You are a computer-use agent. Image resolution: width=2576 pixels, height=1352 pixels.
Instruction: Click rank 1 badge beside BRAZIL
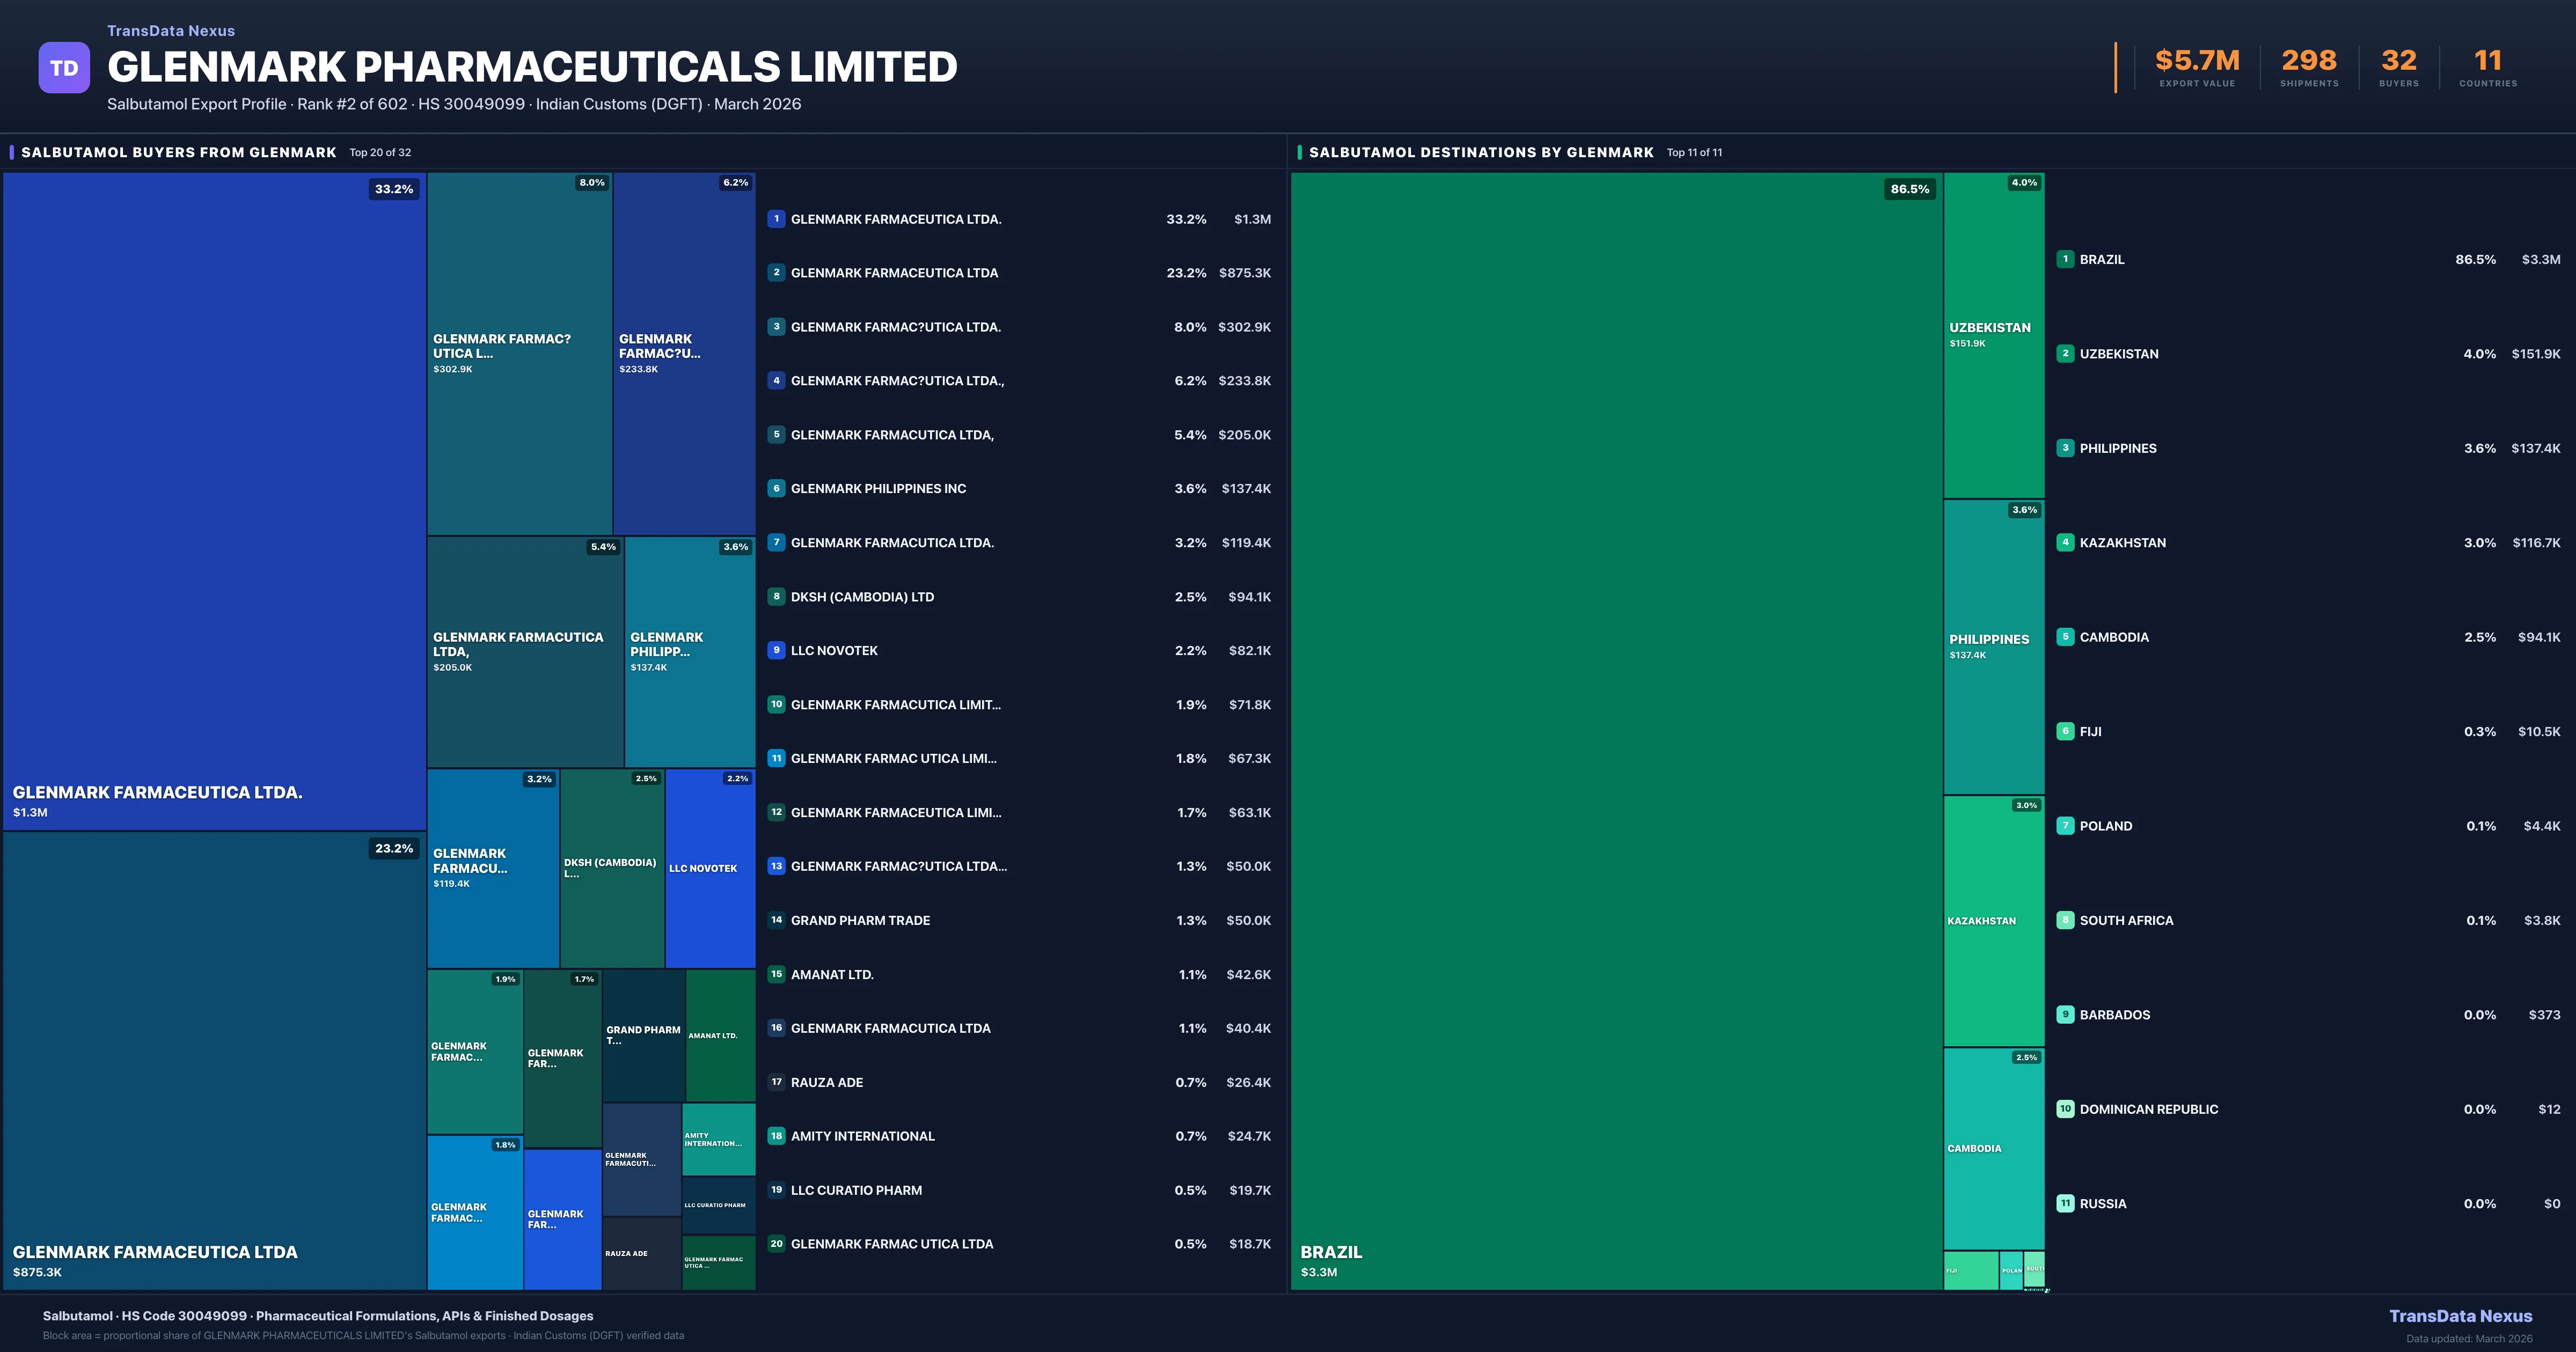pyautogui.click(x=2065, y=259)
